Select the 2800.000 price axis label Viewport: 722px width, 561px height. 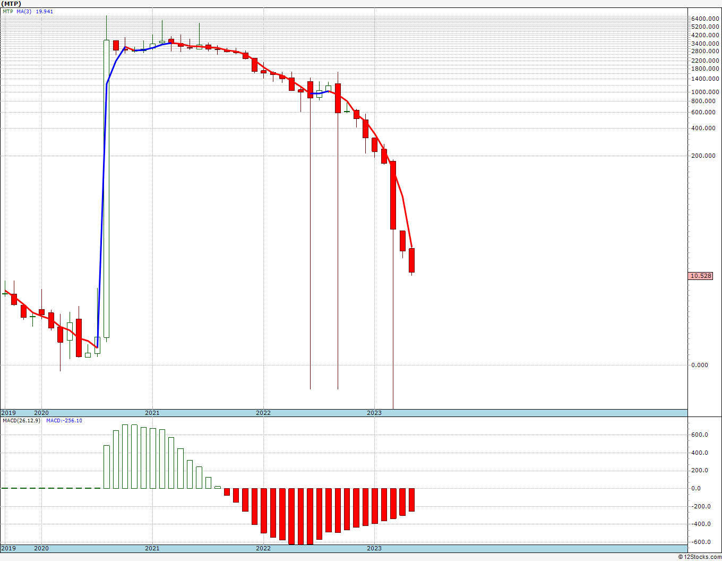(705, 51)
